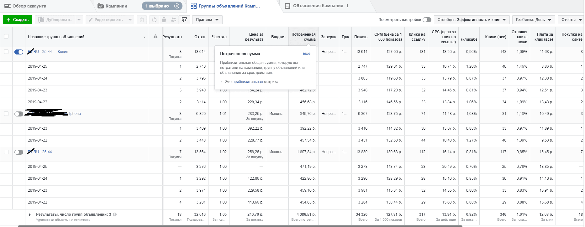Click the Объявления tab icon
Viewport: 585px width, 227px height.
287,6
